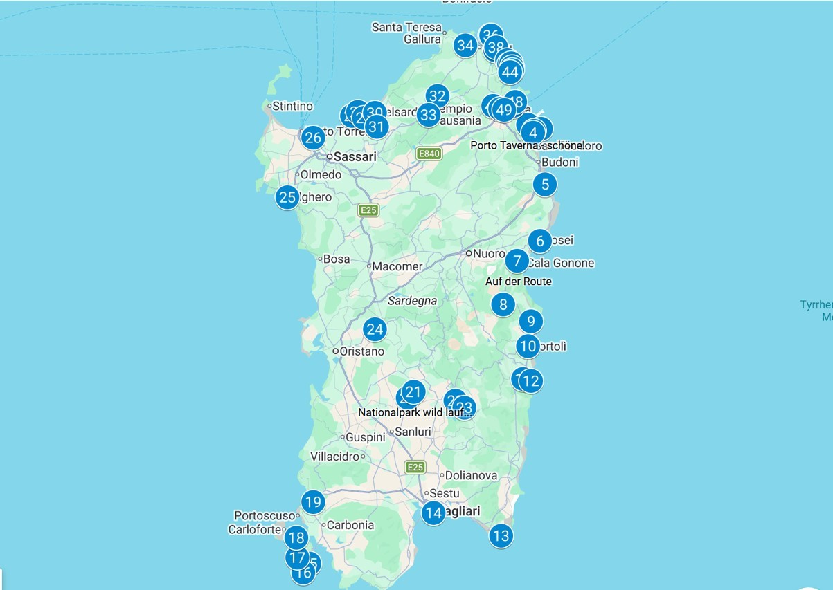Open marker 7 beside Cala Gonone
Viewport: 833px width, 590px height.
(517, 261)
